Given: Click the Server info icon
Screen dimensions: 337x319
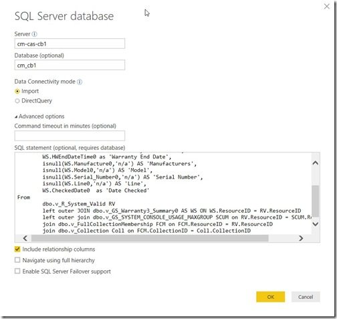Looking at the screenshot, I should pos(34,34).
